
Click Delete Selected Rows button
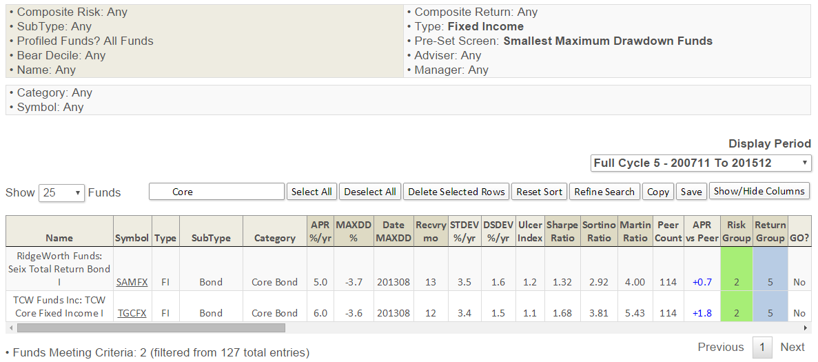pos(456,192)
